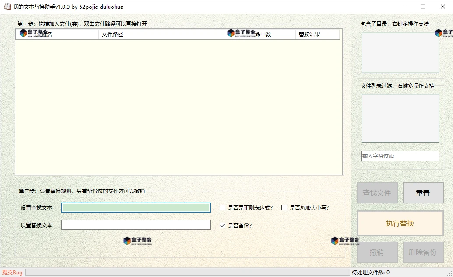Viewport: 453px width, 277px height.
Task: Click the 重置 button
Action: [x=423, y=193]
